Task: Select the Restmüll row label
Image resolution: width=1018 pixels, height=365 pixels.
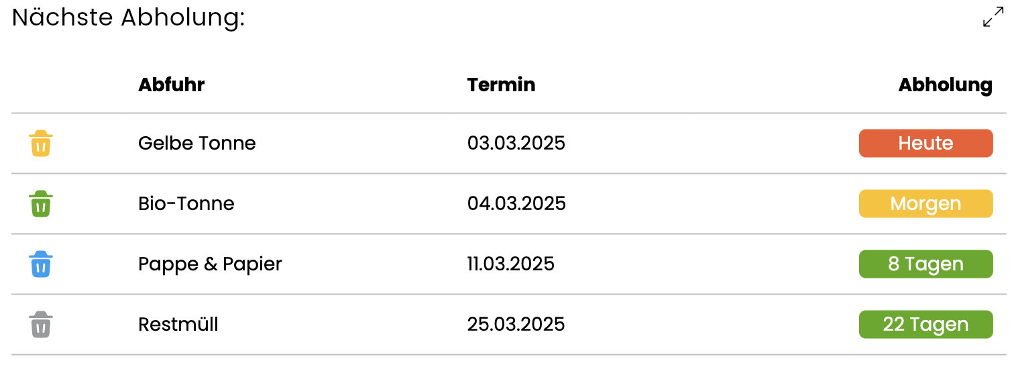Action: pyautogui.click(x=178, y=325)
